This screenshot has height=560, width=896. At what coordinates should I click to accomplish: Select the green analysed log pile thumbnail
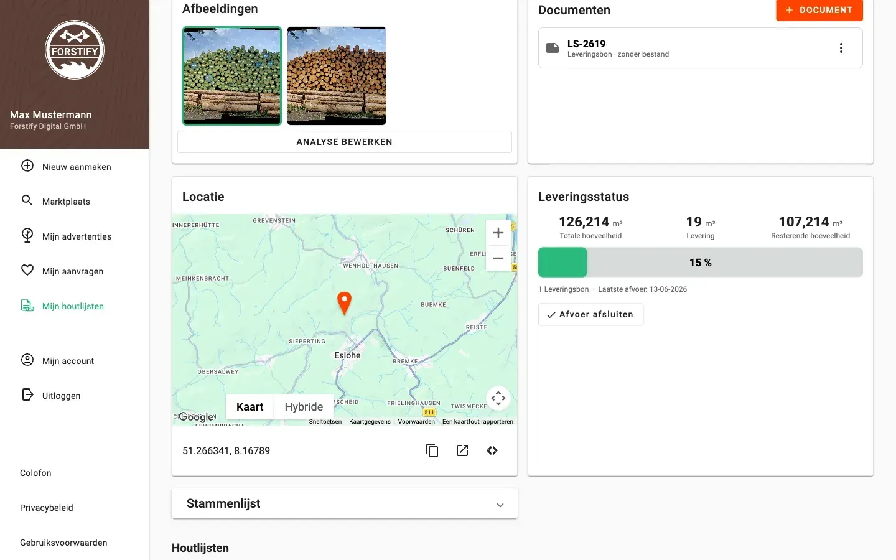(232, 76)
